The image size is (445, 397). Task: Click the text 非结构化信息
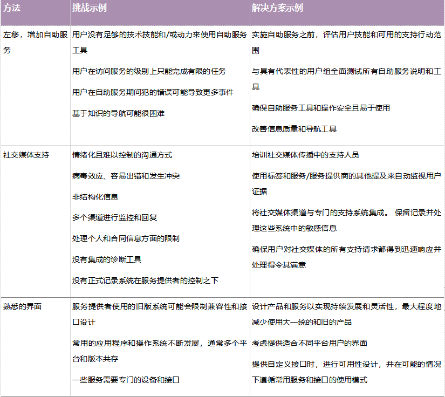coord(95,197)
